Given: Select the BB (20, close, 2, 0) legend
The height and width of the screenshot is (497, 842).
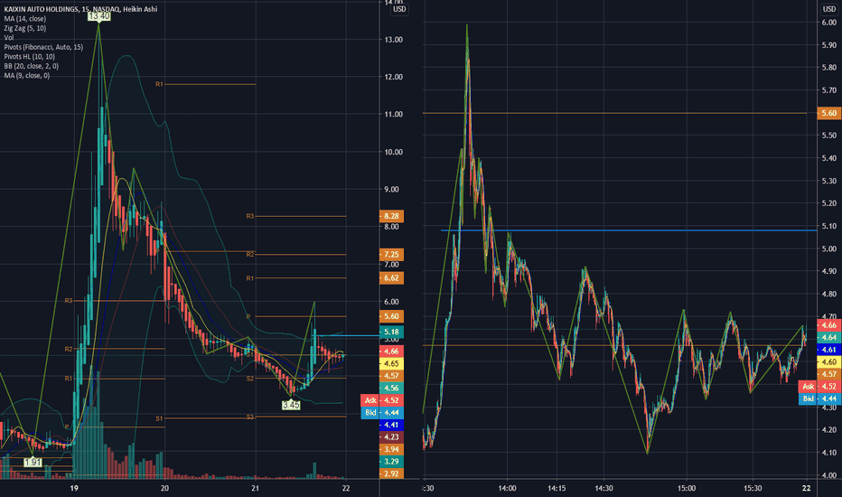Looking at the screenshot, I should point(31,66).
